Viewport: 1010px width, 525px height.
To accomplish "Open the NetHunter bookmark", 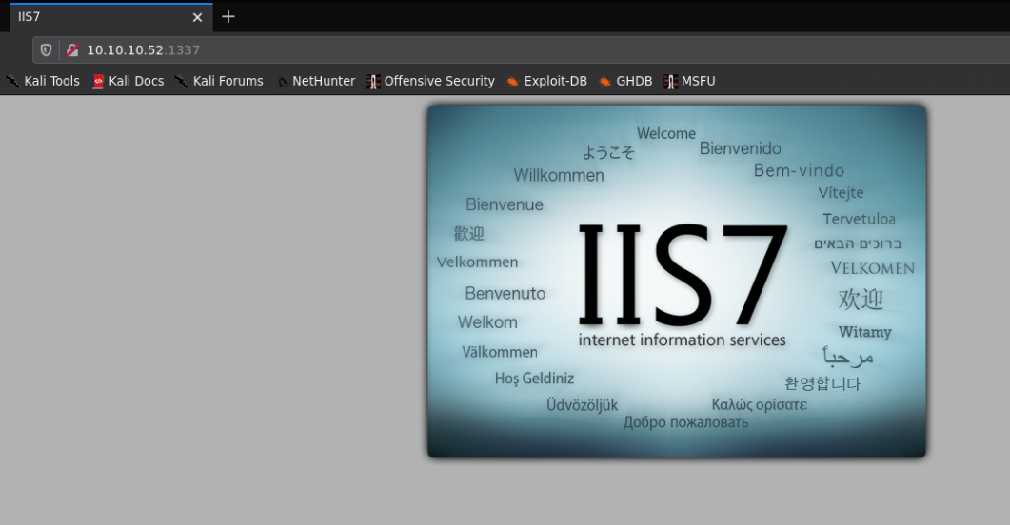I will coord(316,81).
